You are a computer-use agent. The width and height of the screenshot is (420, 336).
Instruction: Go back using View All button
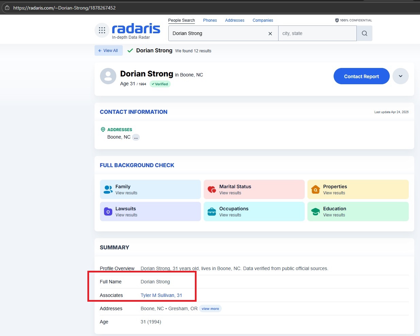point(108,51)
